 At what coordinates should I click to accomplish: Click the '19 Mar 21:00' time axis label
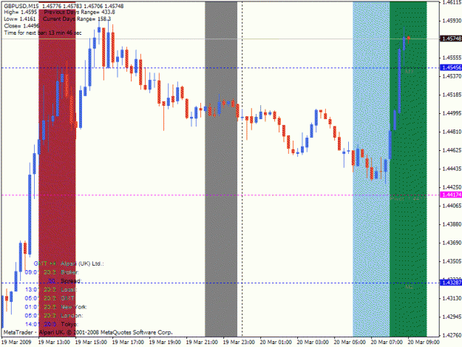coord(202,343)
